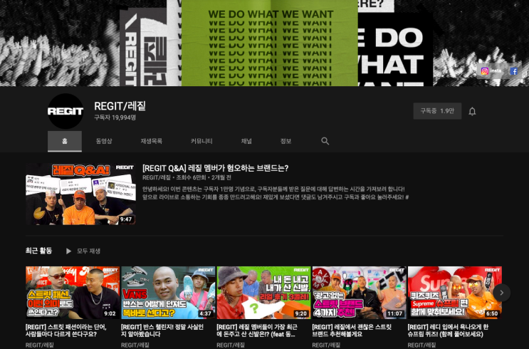Click the REGIT channel avatar

66,111
